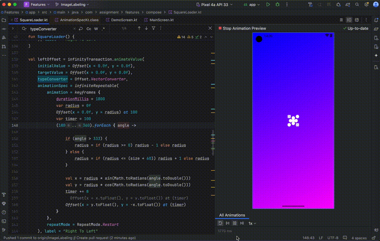Jump to animation start

click(x=228, y=223)
